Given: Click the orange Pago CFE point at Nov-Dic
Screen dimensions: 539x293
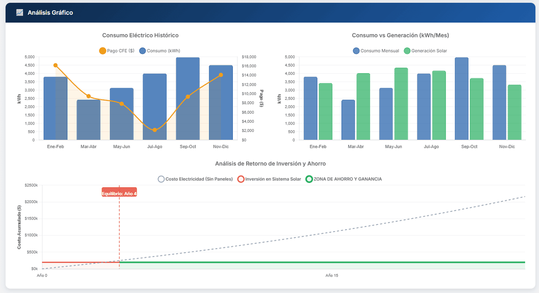Looking at the screenshot, I should [x=221, y=75].
